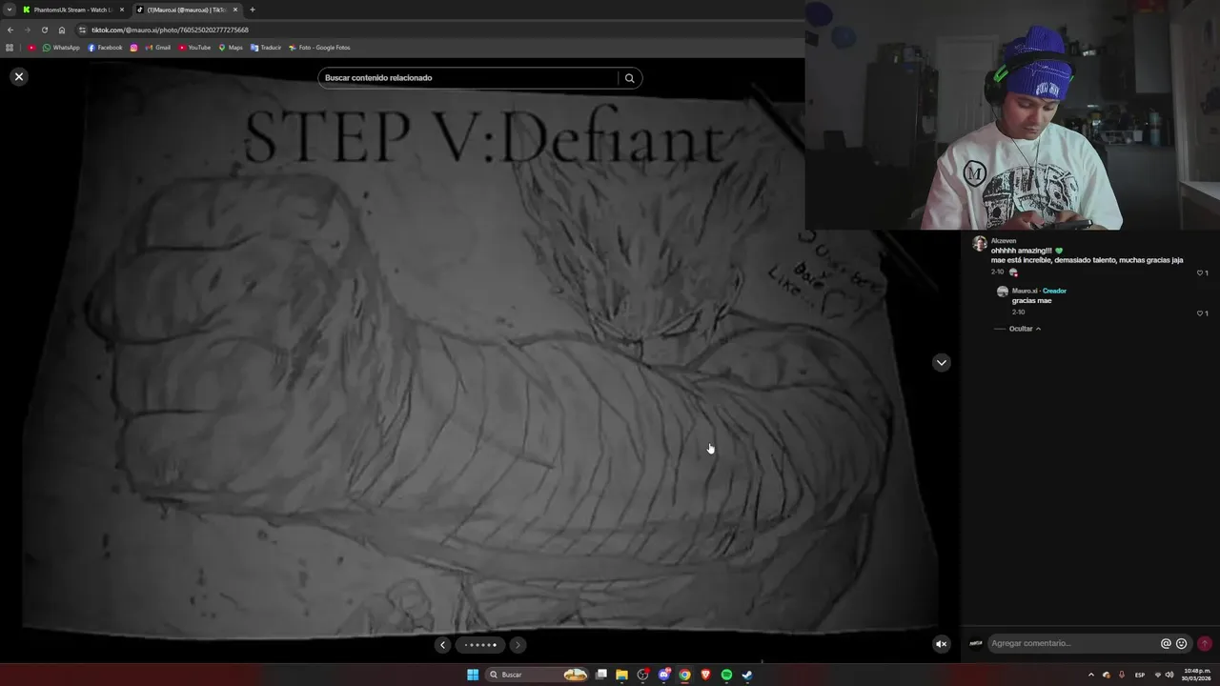Viewport: 1220px width, 686px height.
Task: Open the apps grid bookmark
Action: 10,48
